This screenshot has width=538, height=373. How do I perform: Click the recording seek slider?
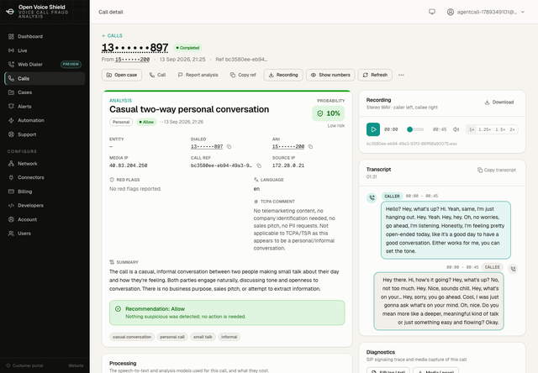point(415,129)
